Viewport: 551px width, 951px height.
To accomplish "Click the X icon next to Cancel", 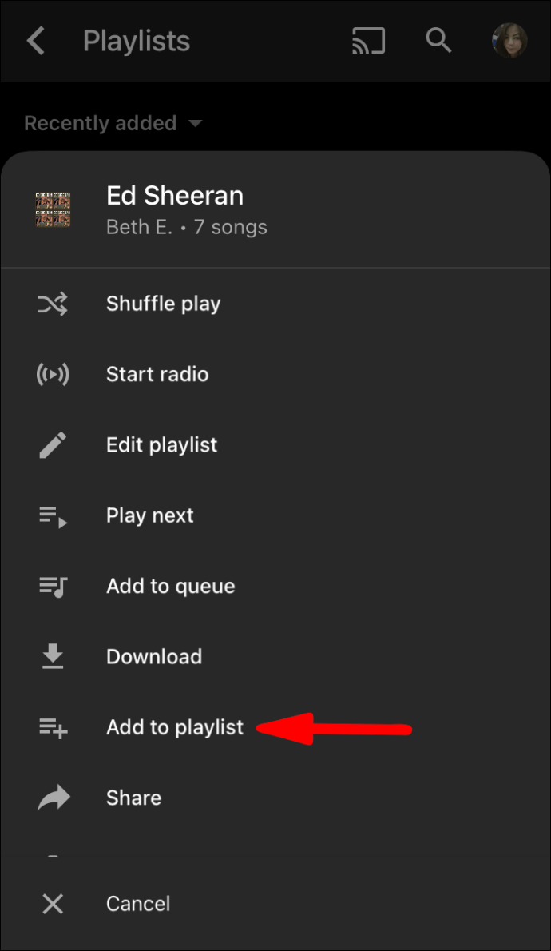I will point(53,905).
